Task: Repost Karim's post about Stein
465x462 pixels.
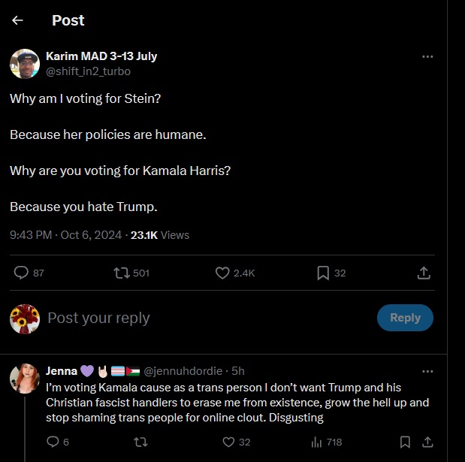Action: [x=121, y=273]
